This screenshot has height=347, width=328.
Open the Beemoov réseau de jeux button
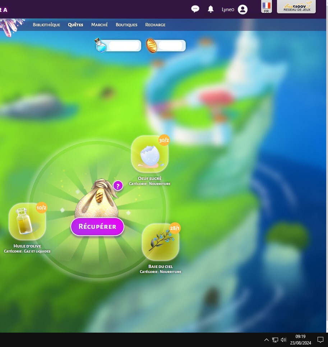coord(296,6)
